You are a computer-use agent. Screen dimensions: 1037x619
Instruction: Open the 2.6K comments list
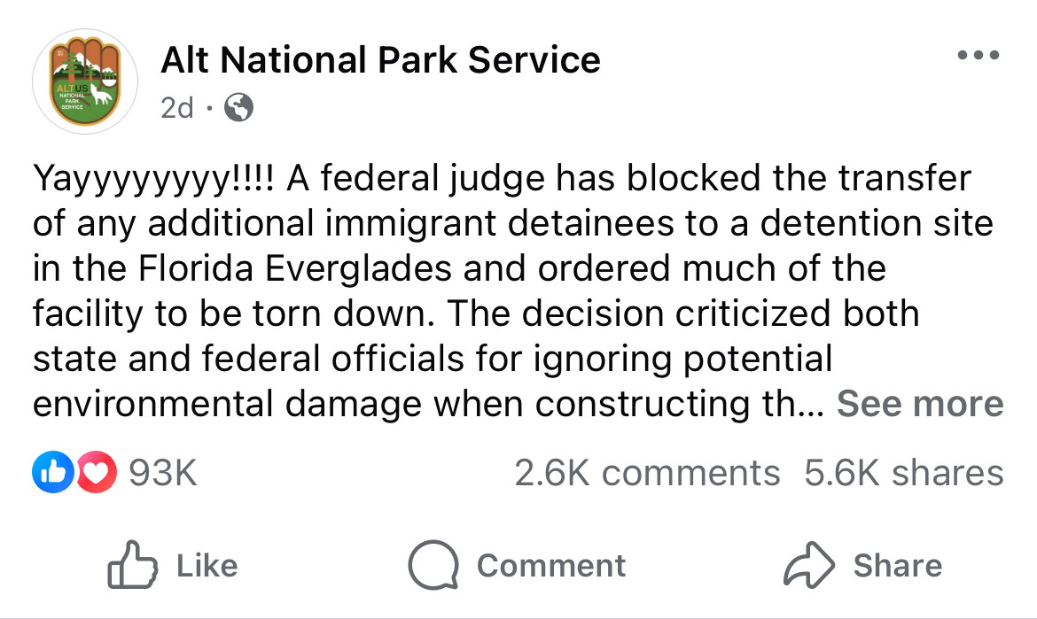tap(648, 472)
